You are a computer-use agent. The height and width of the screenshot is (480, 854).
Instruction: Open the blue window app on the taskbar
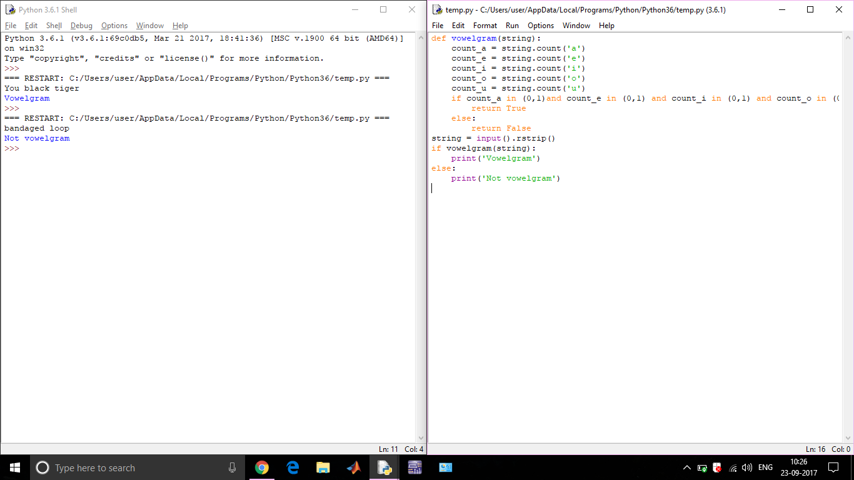coord(446,467)
